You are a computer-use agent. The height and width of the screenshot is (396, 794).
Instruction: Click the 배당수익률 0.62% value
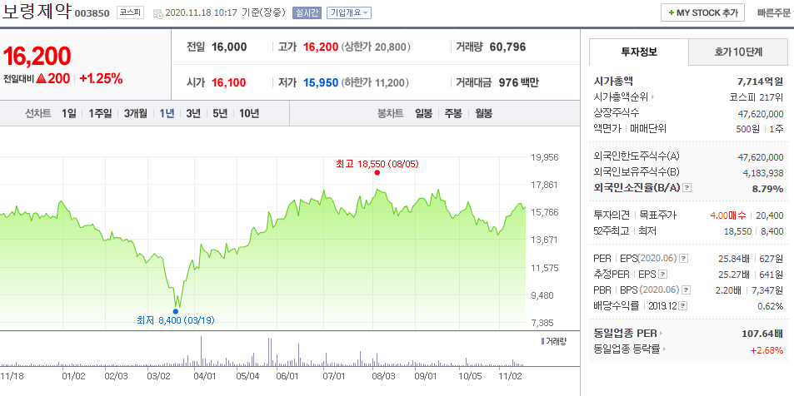[771, 306]
